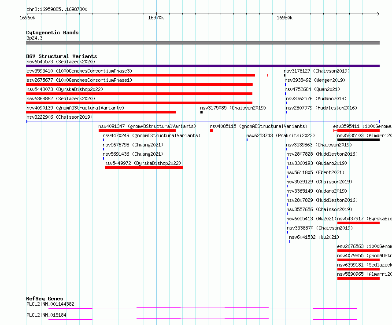392x325 pixels.
Task: Click the black nsv3175085 variant marker
Action: tap(201, 112)
